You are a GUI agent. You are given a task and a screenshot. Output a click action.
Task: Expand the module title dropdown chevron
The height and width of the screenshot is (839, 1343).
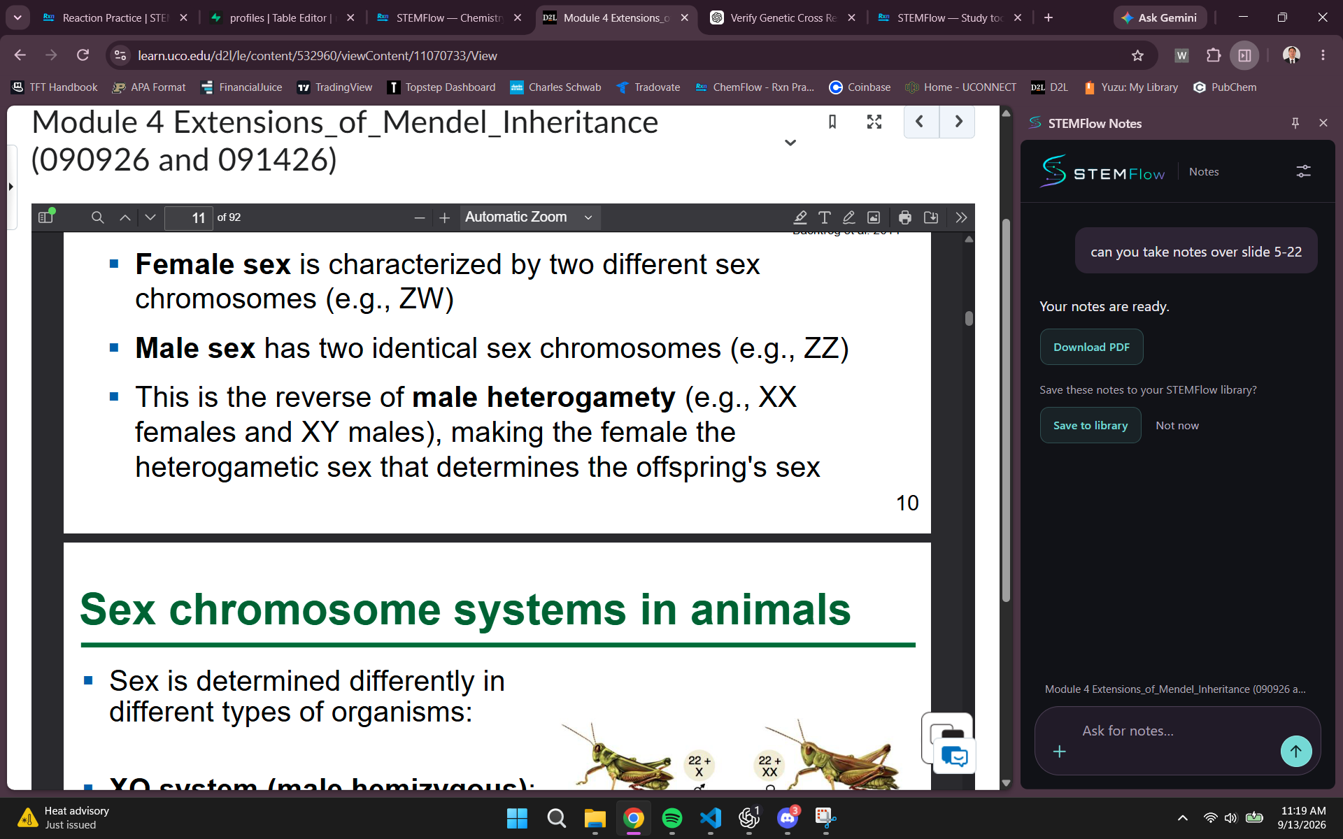[x=790, y=143]
